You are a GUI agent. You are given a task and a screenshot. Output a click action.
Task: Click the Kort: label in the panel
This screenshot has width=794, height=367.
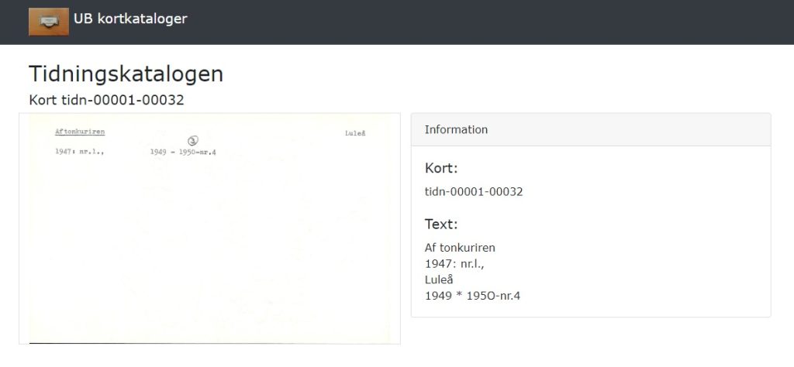(441, 168)
